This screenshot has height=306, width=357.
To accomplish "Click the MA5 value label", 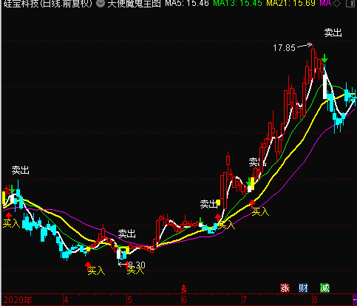I will click(187, 3).
